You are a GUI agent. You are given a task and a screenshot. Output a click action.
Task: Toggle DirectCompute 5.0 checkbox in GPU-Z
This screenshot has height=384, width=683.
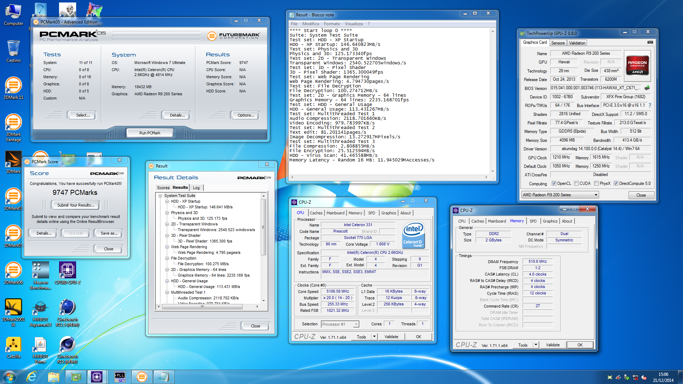pyautogui.click(x=616, y=183)
